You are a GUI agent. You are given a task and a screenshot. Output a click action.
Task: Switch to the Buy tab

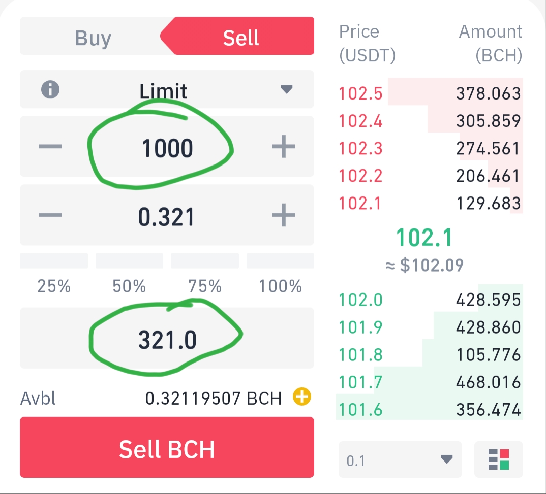[x=93, y=37]
